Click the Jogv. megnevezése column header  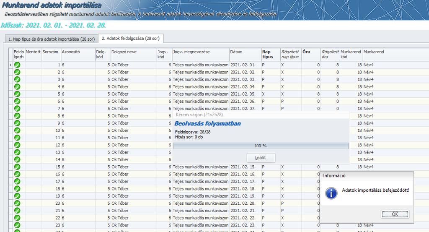(x=201, y=54)
